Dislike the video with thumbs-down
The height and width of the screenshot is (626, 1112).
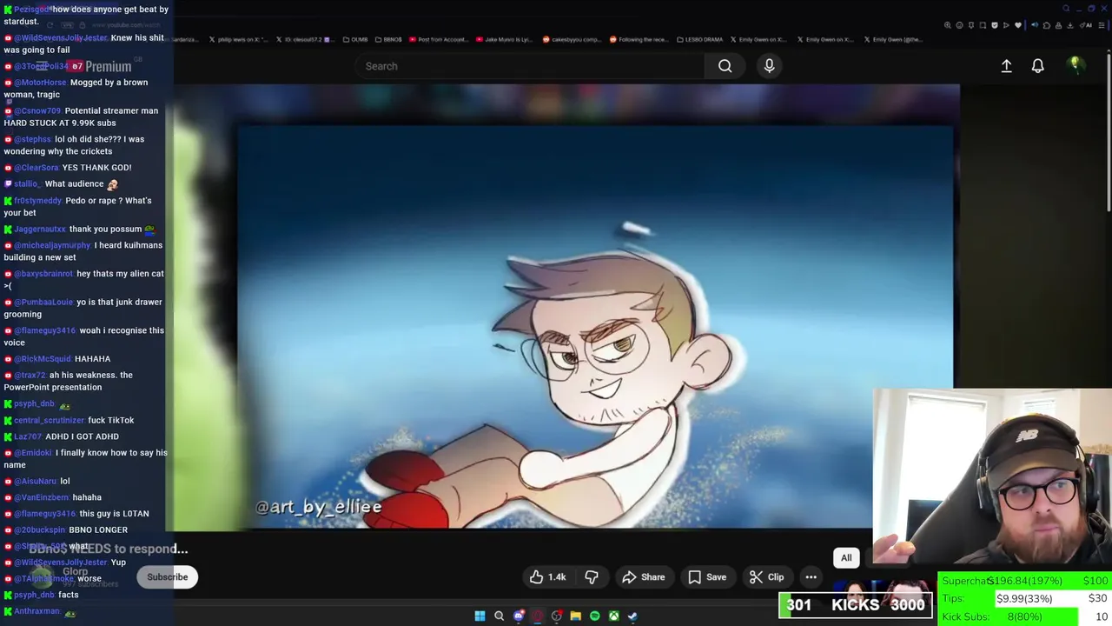click(x=592, y=577)
